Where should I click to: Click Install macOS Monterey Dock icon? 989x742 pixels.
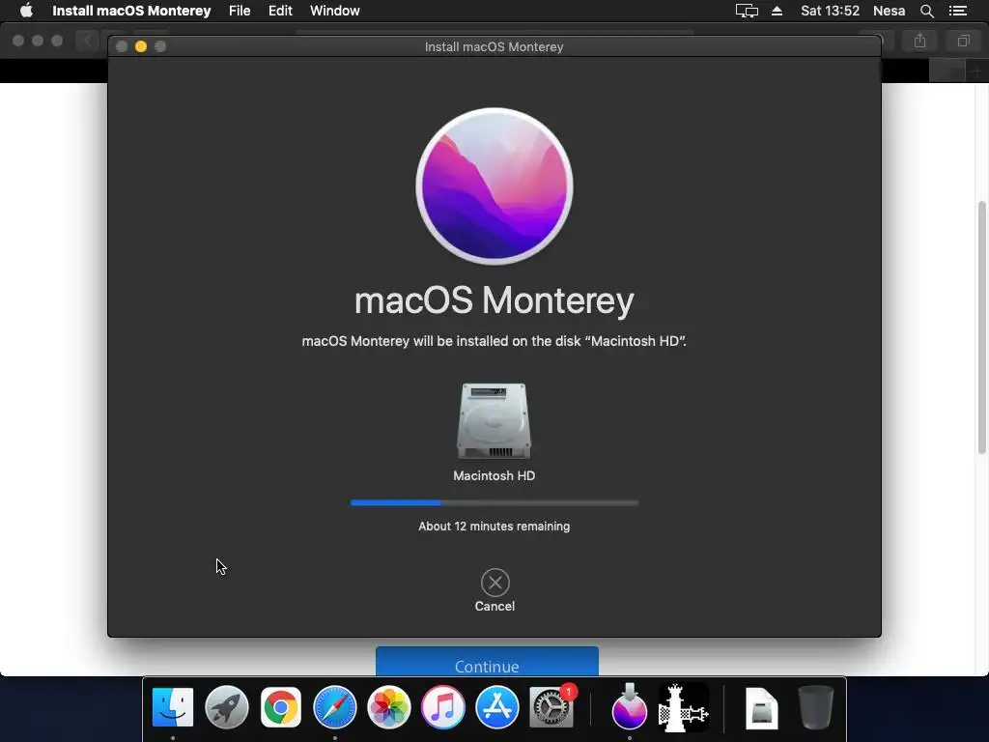click(x=629, y=706)
